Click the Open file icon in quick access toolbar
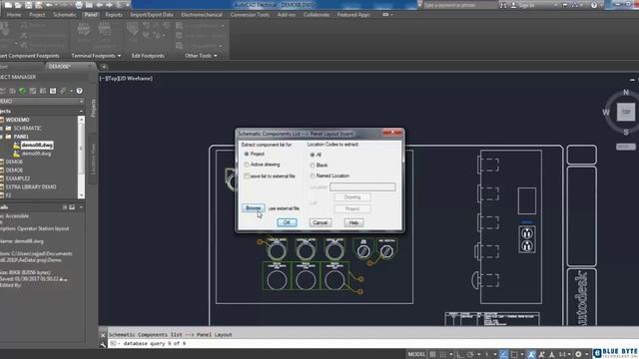This screenshot has height=359, width=639. pos(18,5)
